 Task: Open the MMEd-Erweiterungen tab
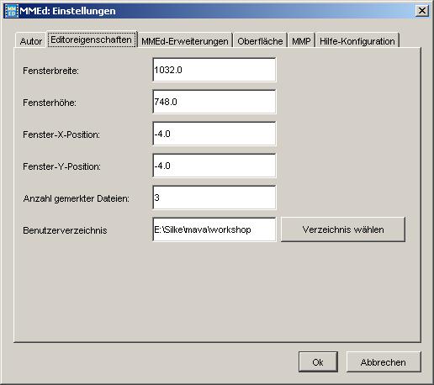(185, 41)
